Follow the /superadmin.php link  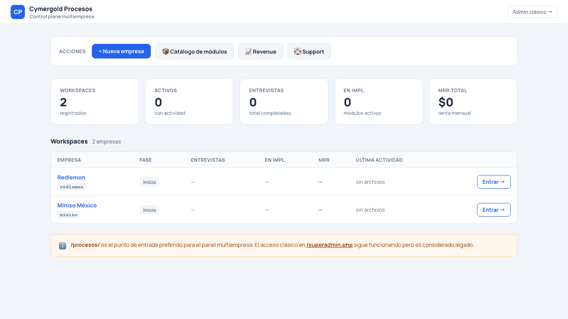pyautogui.click(x=330, y=245)
